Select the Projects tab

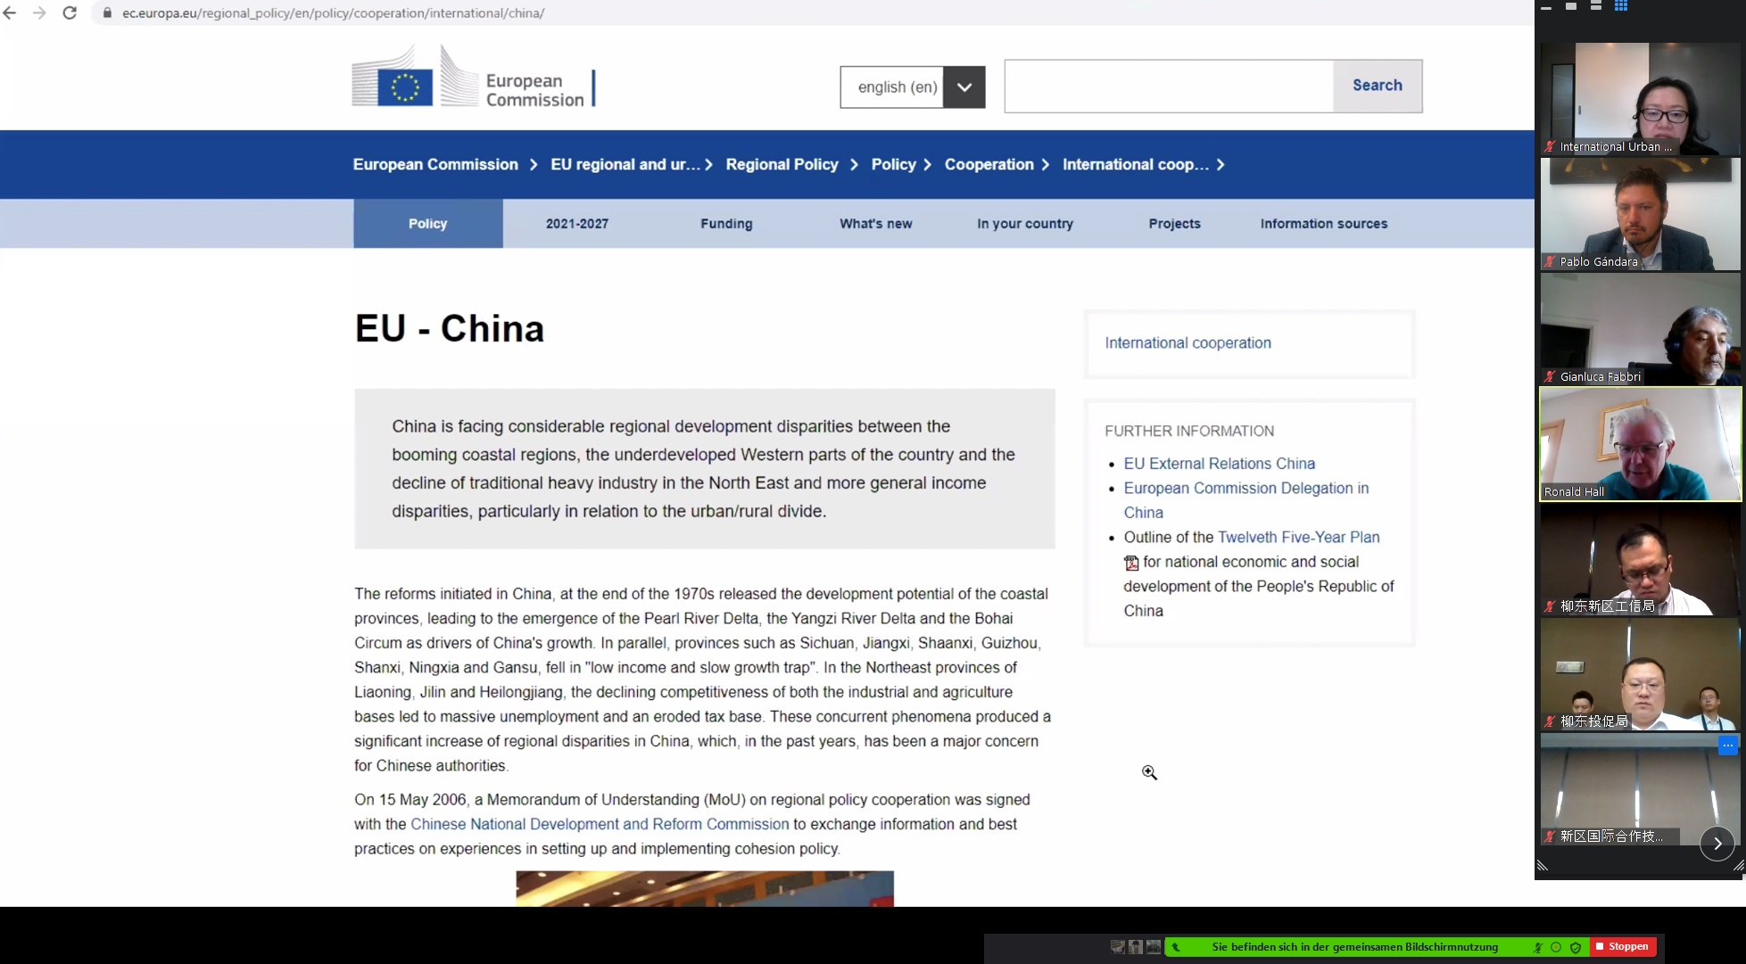tap(1174, 224)
